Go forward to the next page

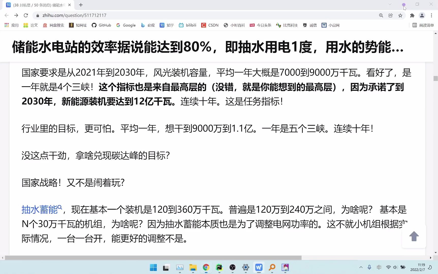pos(16,16)
